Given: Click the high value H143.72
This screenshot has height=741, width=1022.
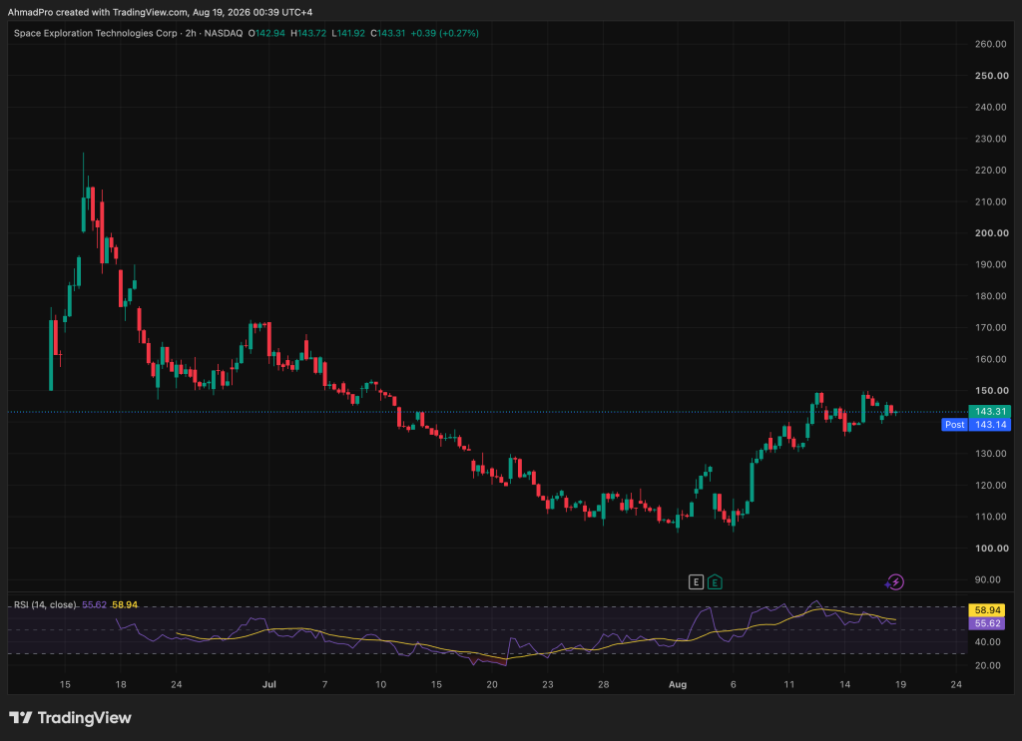Looking at the screenshot, I should pyautogui.click(x=308, y=33).
